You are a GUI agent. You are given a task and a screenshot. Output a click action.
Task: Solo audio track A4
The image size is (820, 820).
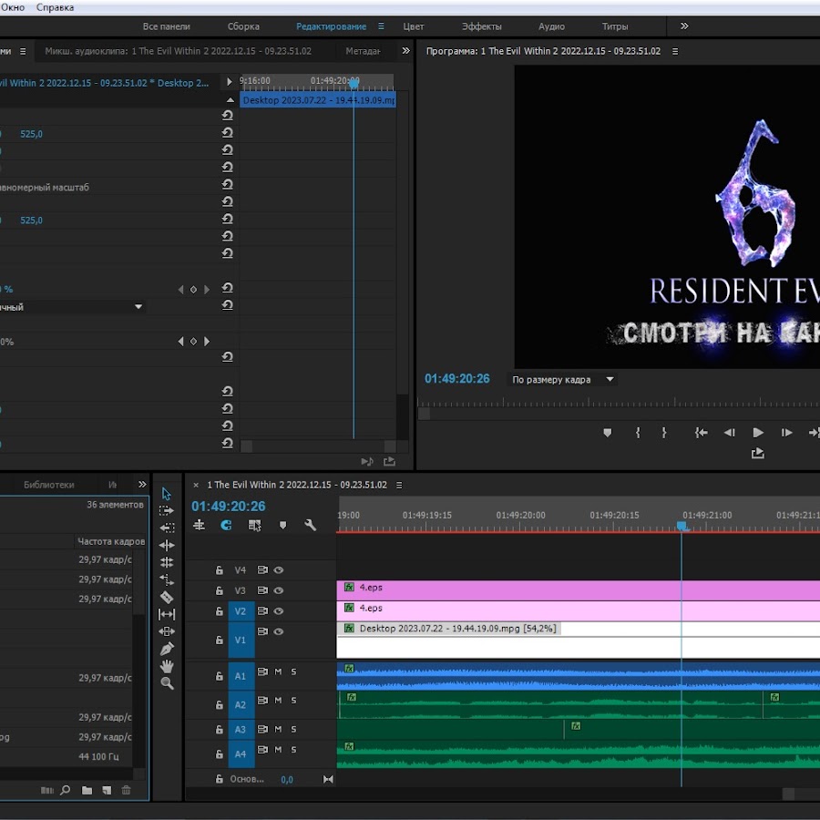[x=293, y=750]
